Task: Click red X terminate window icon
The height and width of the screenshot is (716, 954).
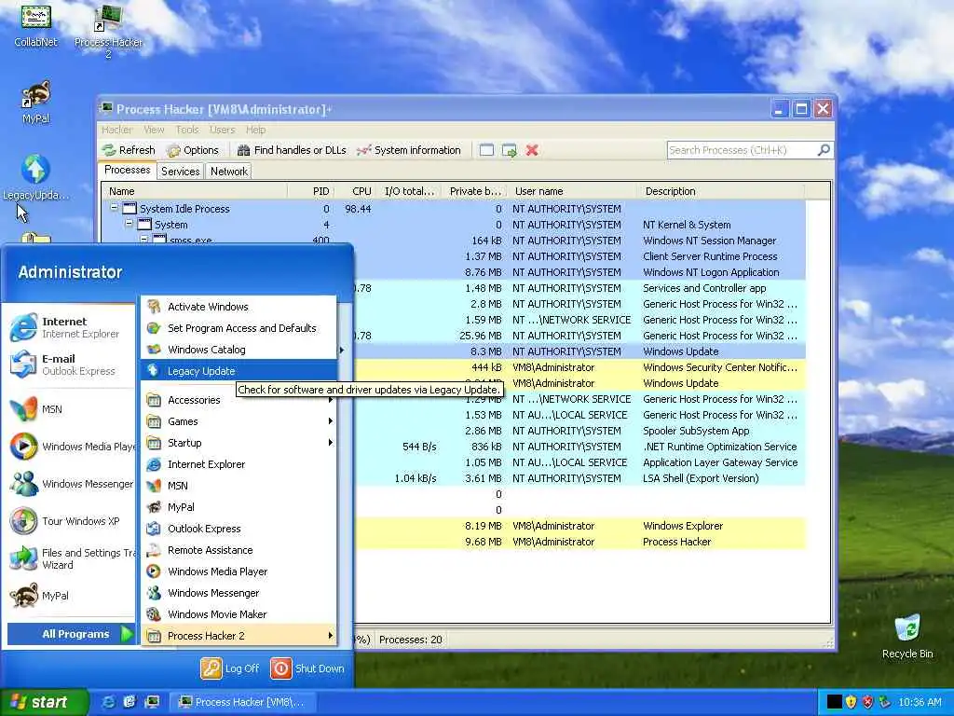Action: tap(532, 150)
